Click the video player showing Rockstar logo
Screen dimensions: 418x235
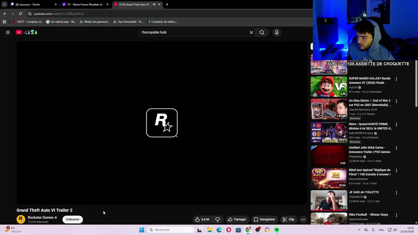(x=162, y=123)
